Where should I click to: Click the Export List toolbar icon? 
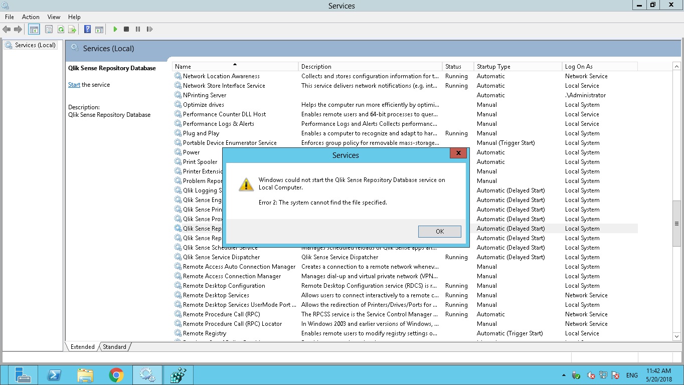(72, 30)
